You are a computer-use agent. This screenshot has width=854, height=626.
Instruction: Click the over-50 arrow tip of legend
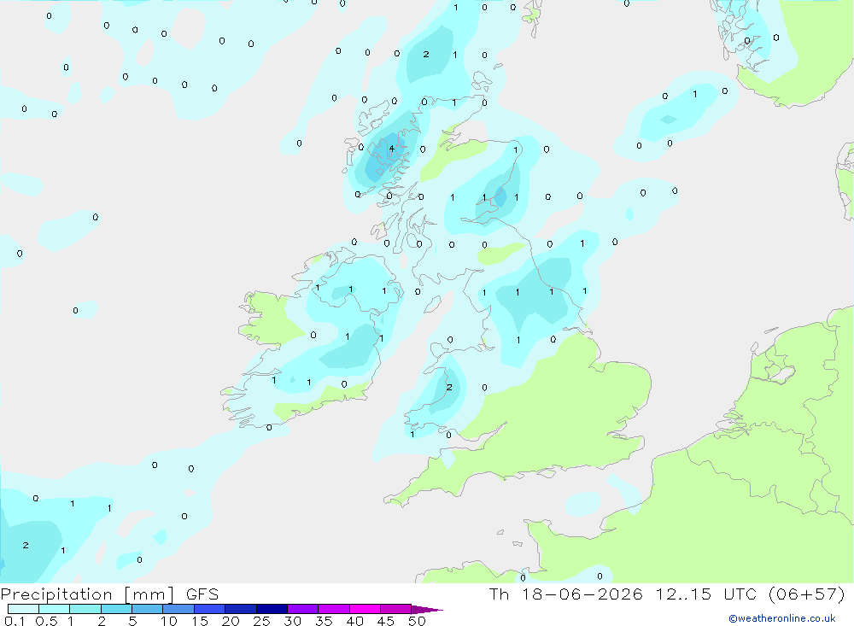(427, 609)
